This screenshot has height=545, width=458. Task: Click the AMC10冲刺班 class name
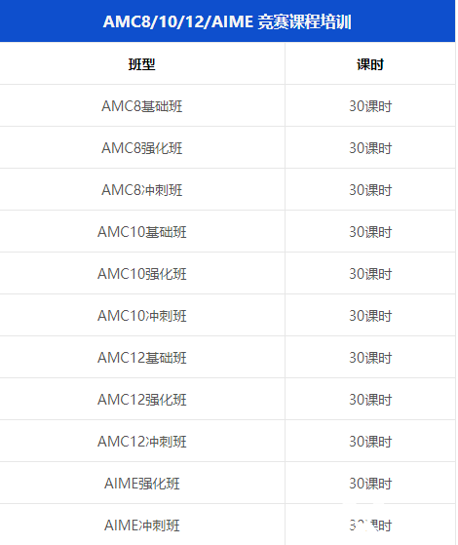pos(141,316)
